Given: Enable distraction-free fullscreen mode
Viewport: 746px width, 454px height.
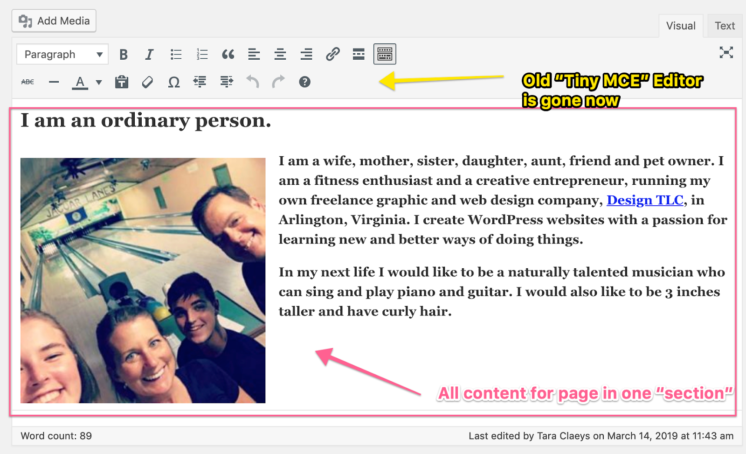Looking at the screenshot, I should click(x=726, y=52).
